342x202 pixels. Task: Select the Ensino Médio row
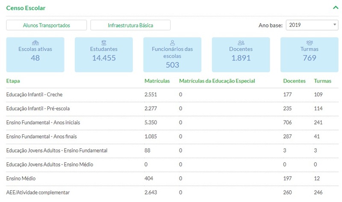(x=21, y=179)
